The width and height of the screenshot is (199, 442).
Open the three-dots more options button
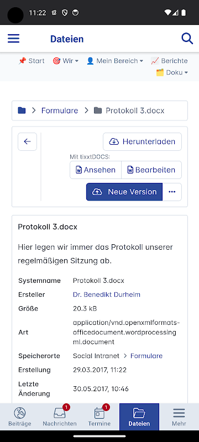pos(172,192)
